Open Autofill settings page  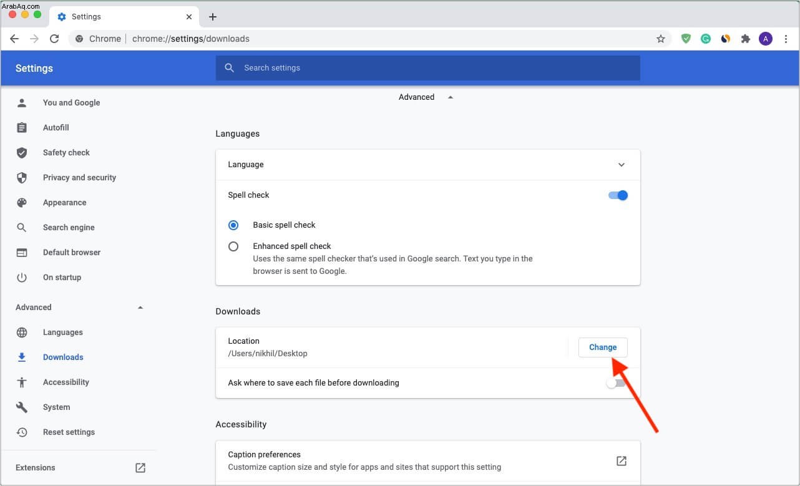[56, 128]
